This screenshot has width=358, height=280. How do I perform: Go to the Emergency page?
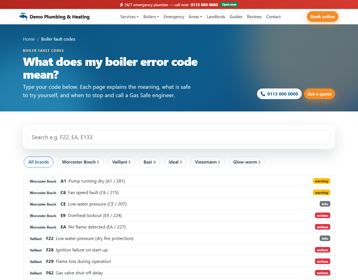click(x=174, y=17)
